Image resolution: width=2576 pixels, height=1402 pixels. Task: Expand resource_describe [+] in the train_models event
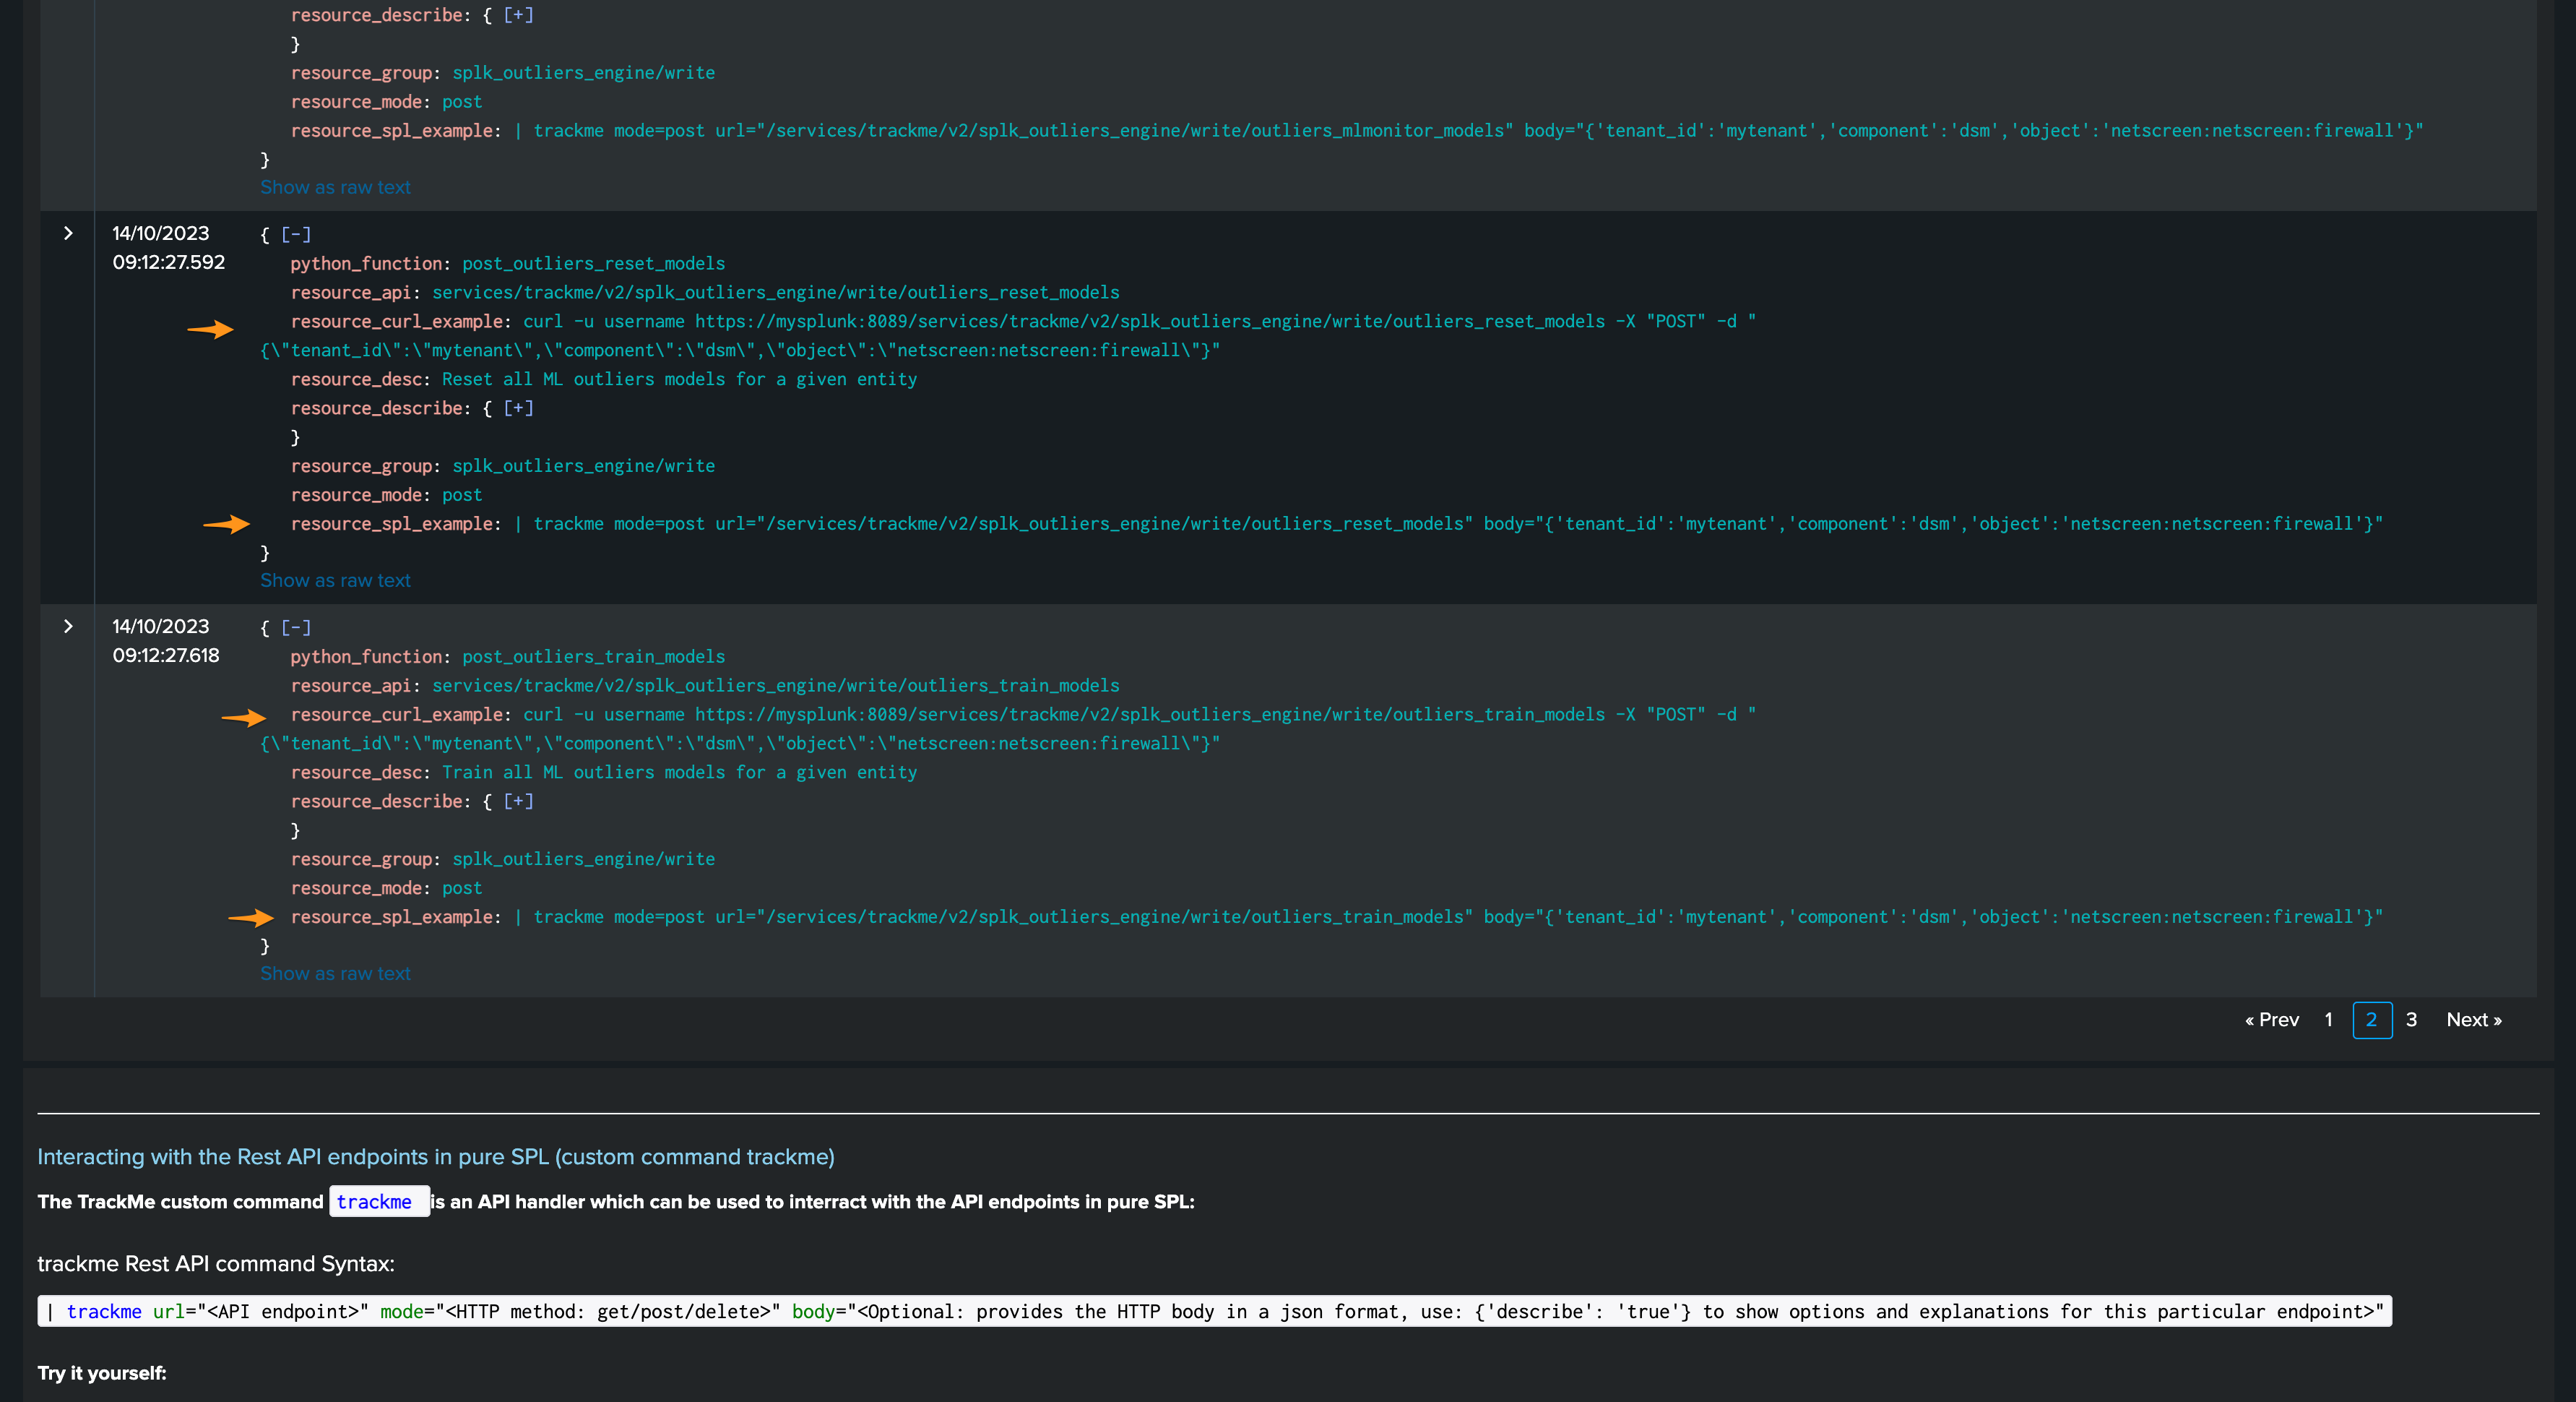coord(518,801)
